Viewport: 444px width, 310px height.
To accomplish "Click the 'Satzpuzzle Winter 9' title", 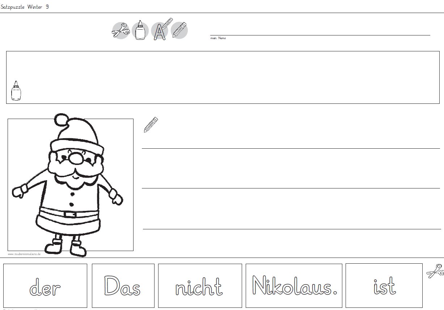I will [25, 7].
